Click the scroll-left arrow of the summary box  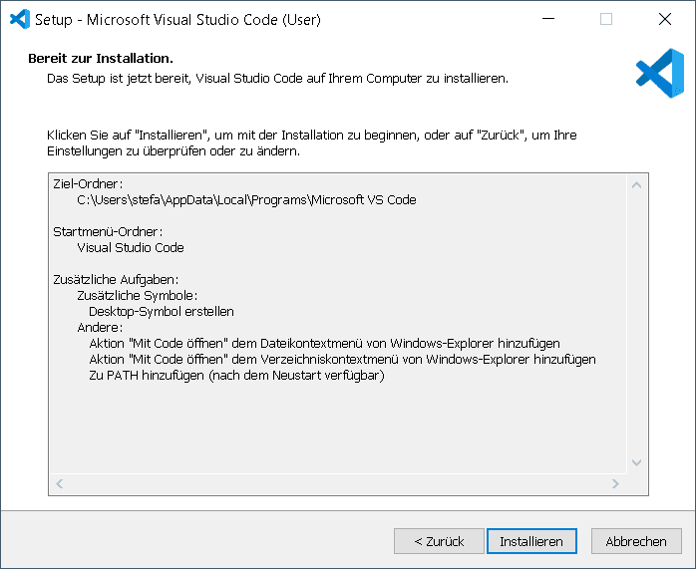click(x=60, y=484)
